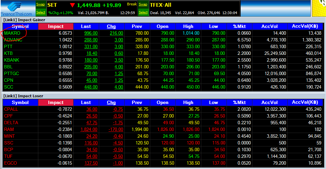
Task: Click Low header in Impact Loser table
Action: [x=213, y=103]
